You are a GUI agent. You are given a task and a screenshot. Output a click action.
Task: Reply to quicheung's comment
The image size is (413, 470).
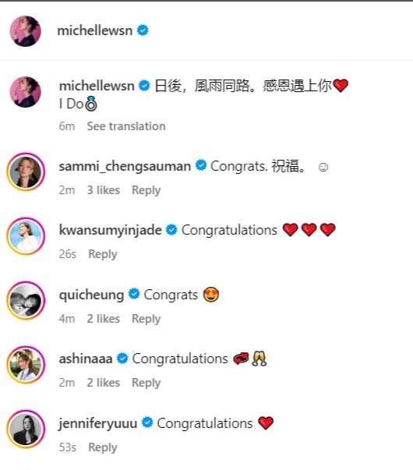(x=146, y=319)
